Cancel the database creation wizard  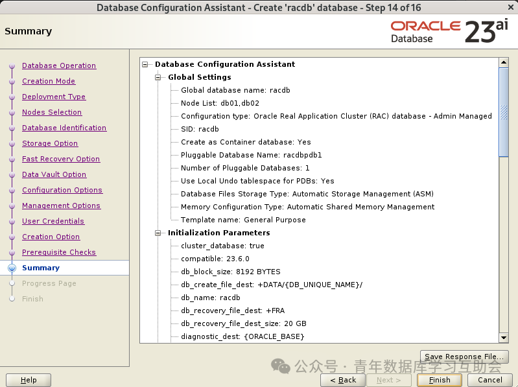(490, 380)
